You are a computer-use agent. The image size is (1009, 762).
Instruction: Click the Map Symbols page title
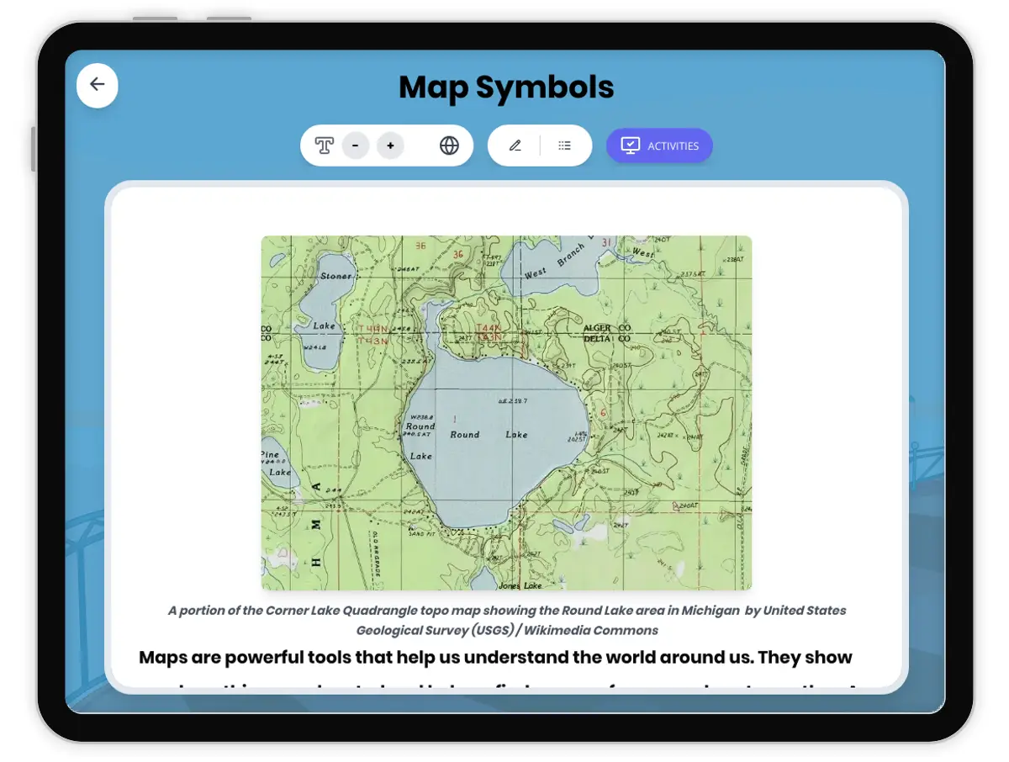pyautogui.click(x=505, y=87)
